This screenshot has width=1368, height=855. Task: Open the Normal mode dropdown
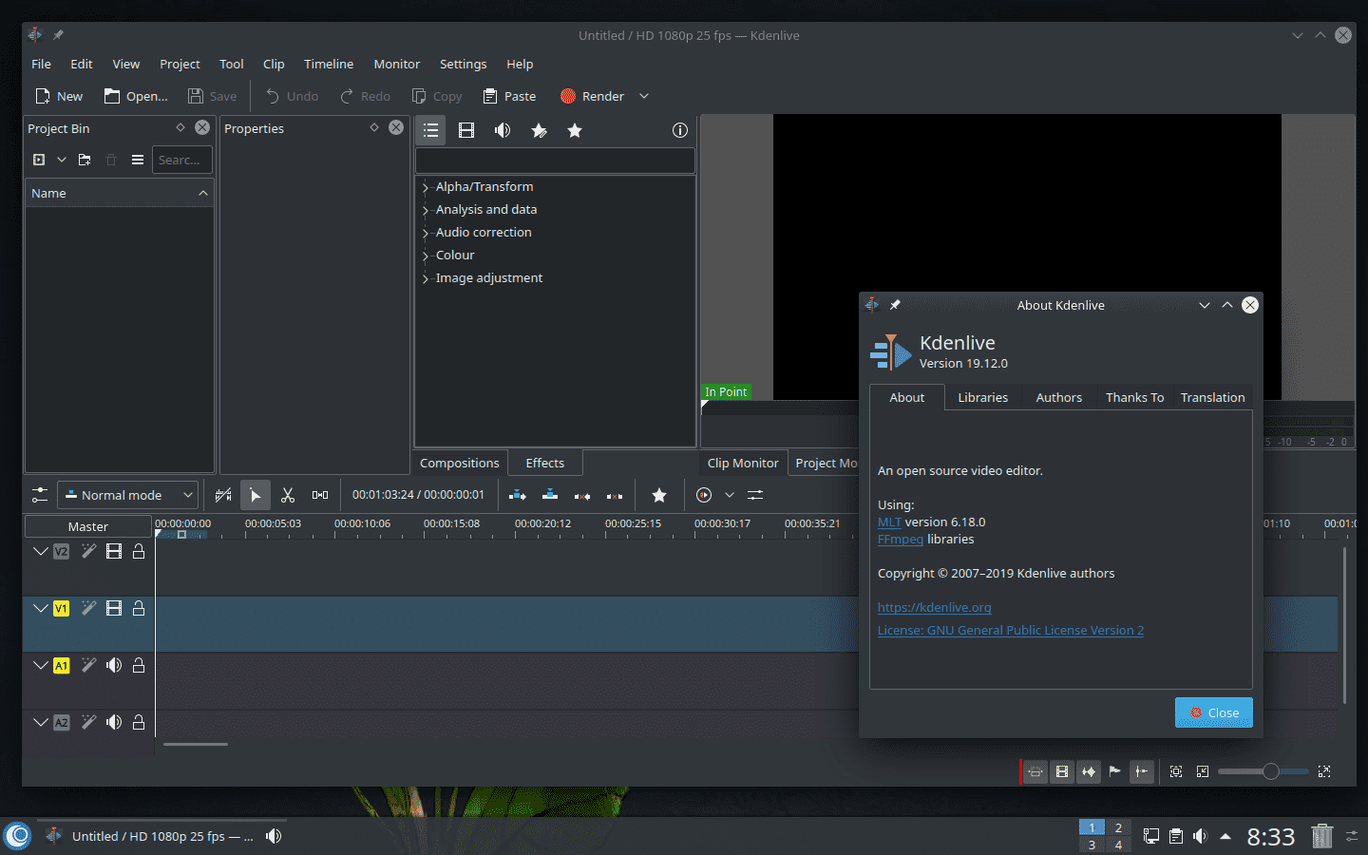coord(127,495)
